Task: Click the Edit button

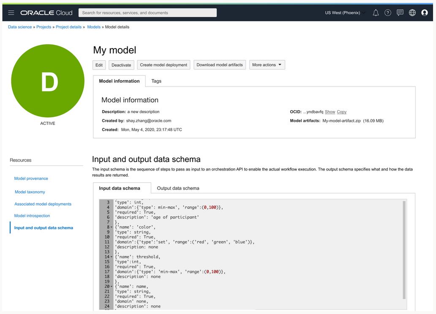Action: (99, 65)
